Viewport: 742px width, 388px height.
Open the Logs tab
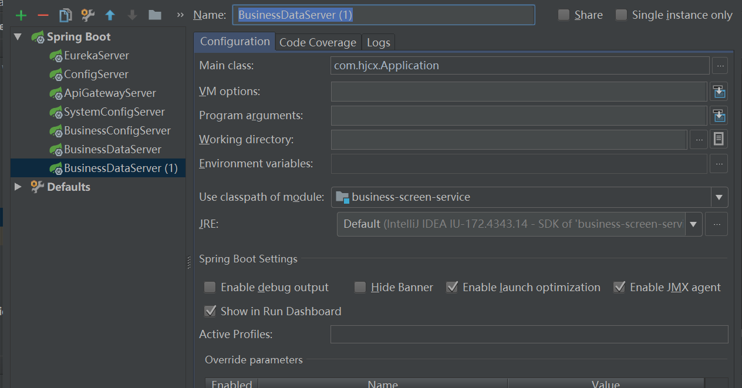pyautogui.click(x=379, y=42)
